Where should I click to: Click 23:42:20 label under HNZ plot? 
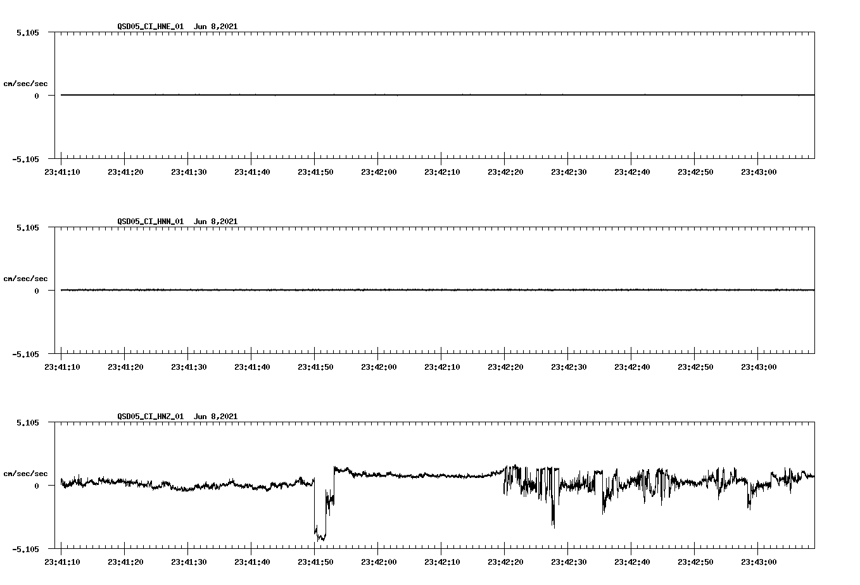[x=505, y=562]
